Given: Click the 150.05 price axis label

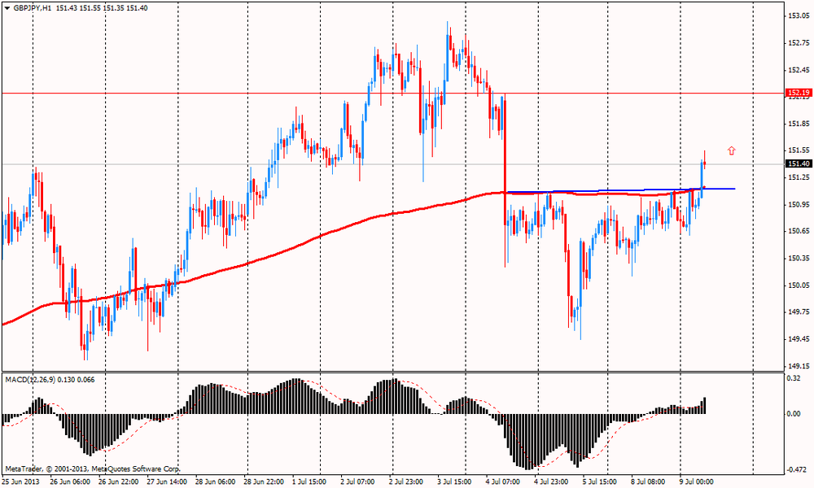Looking at the screenshot, I should pyautogui.click(x=799, y=285).
